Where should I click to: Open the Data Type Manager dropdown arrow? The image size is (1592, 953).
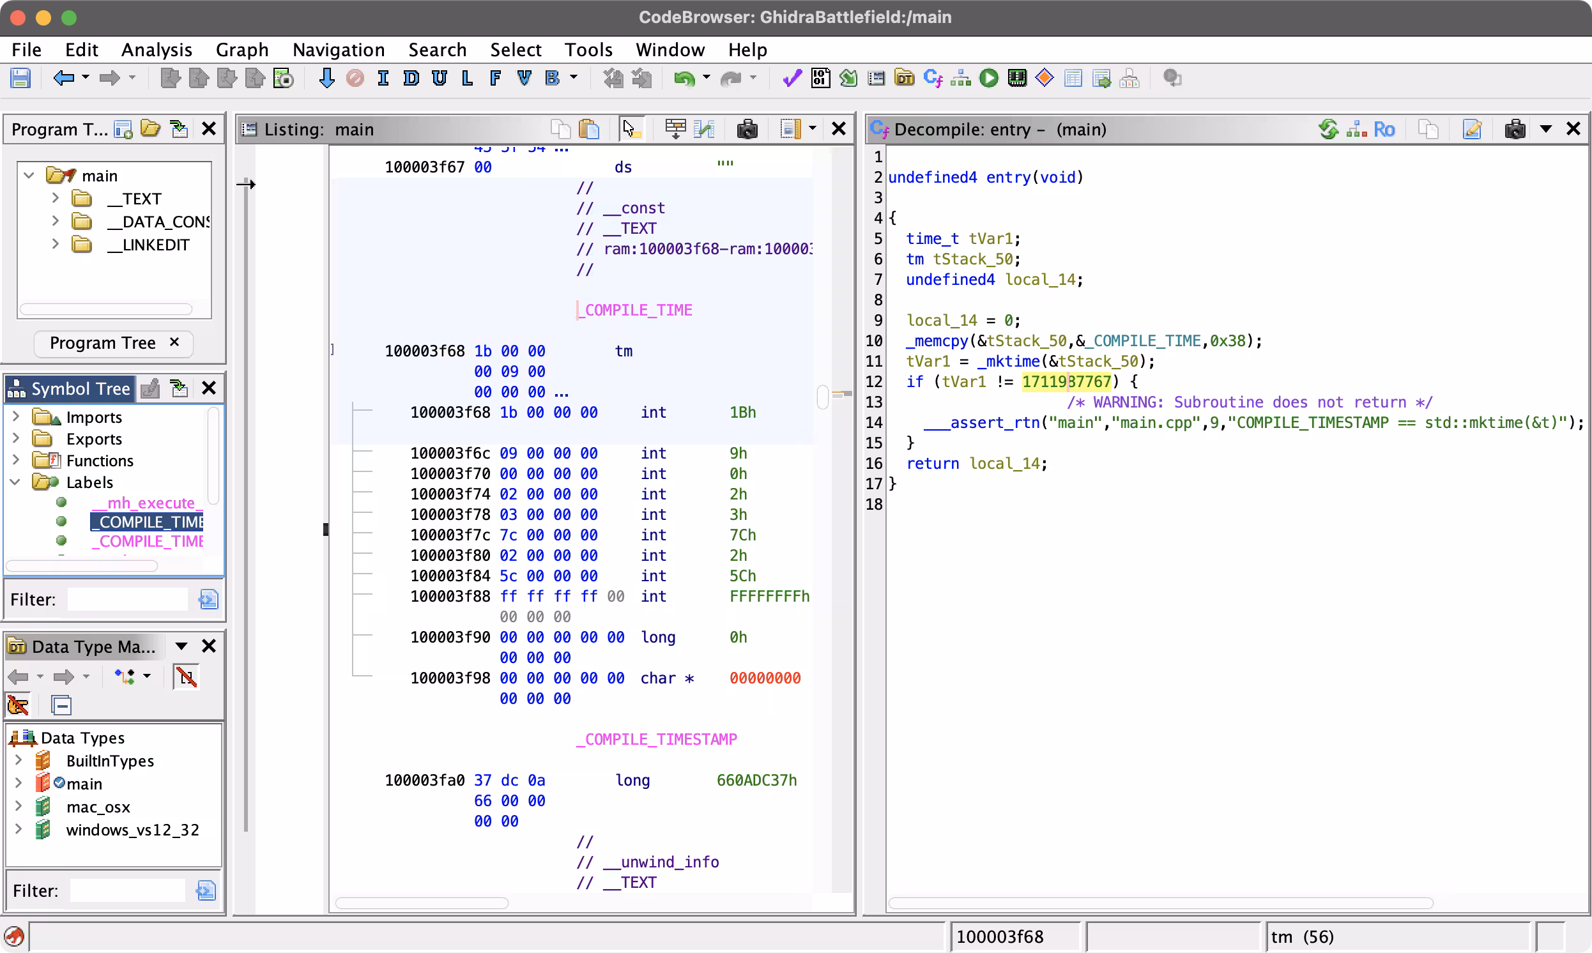[x=181, y=646]
